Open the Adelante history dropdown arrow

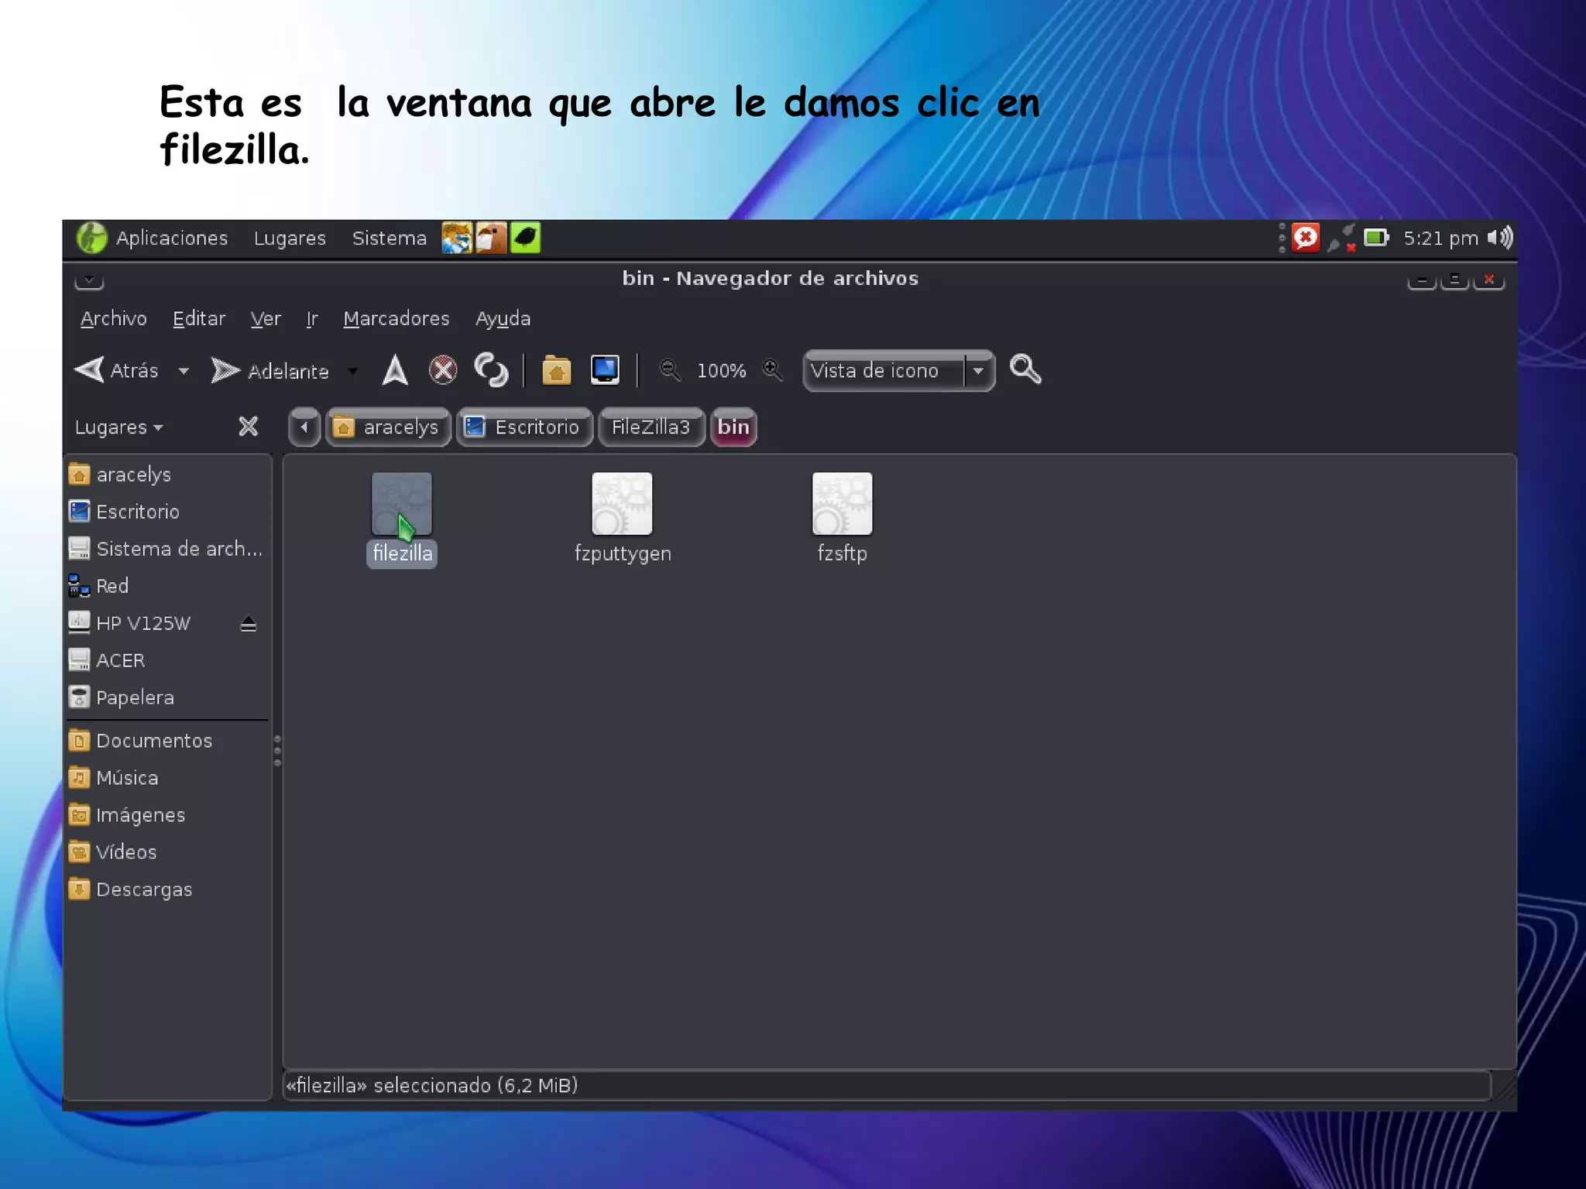[353, 371]
